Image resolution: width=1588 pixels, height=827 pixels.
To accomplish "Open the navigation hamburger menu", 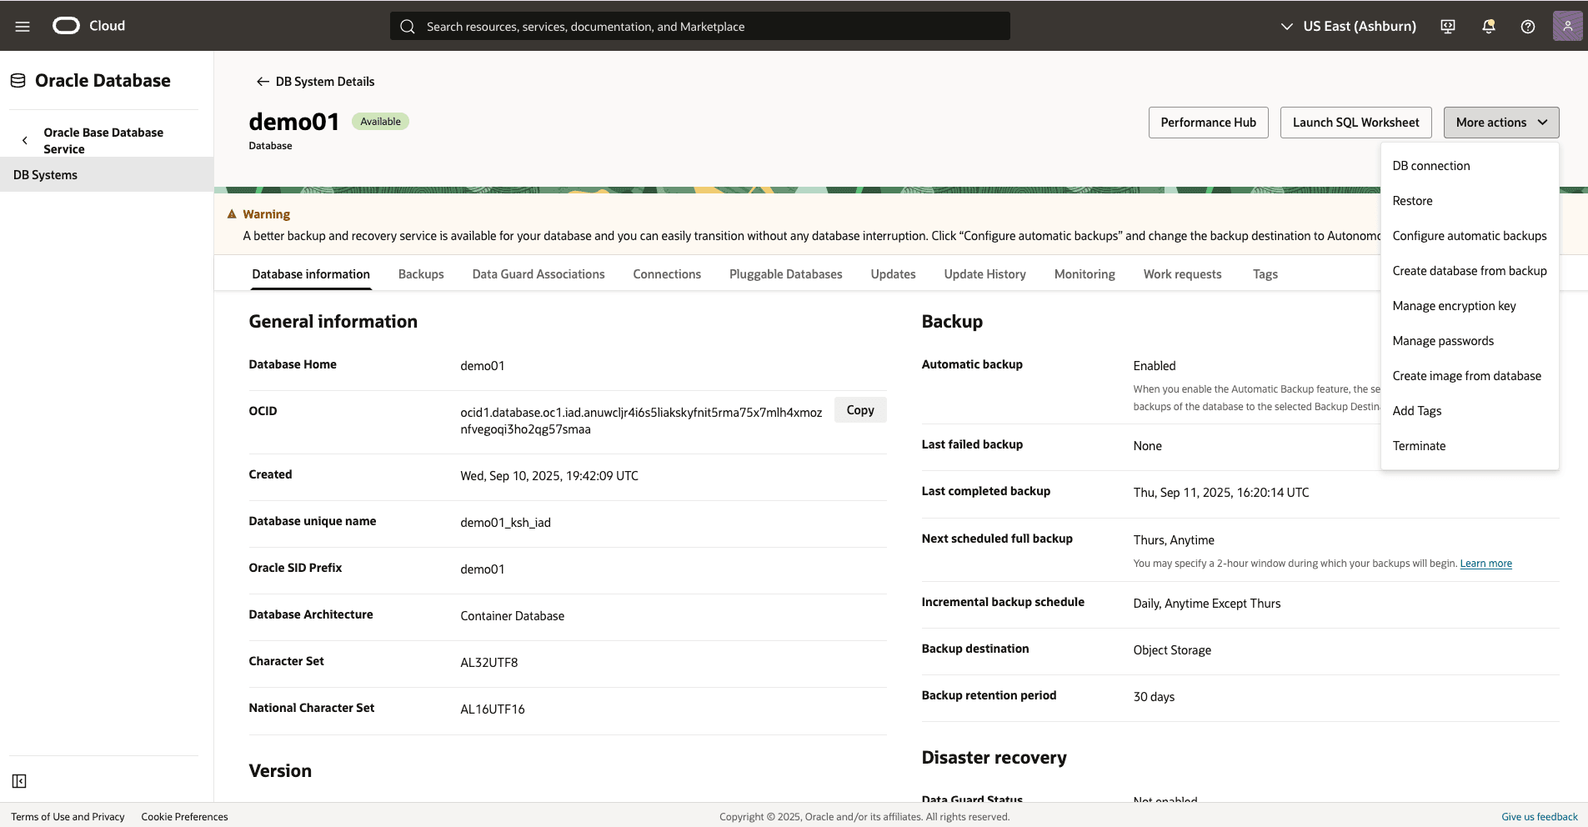I will click(x=23, y=26).
